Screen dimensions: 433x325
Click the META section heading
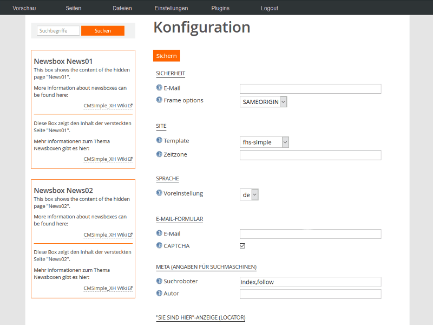coord(206,267)
